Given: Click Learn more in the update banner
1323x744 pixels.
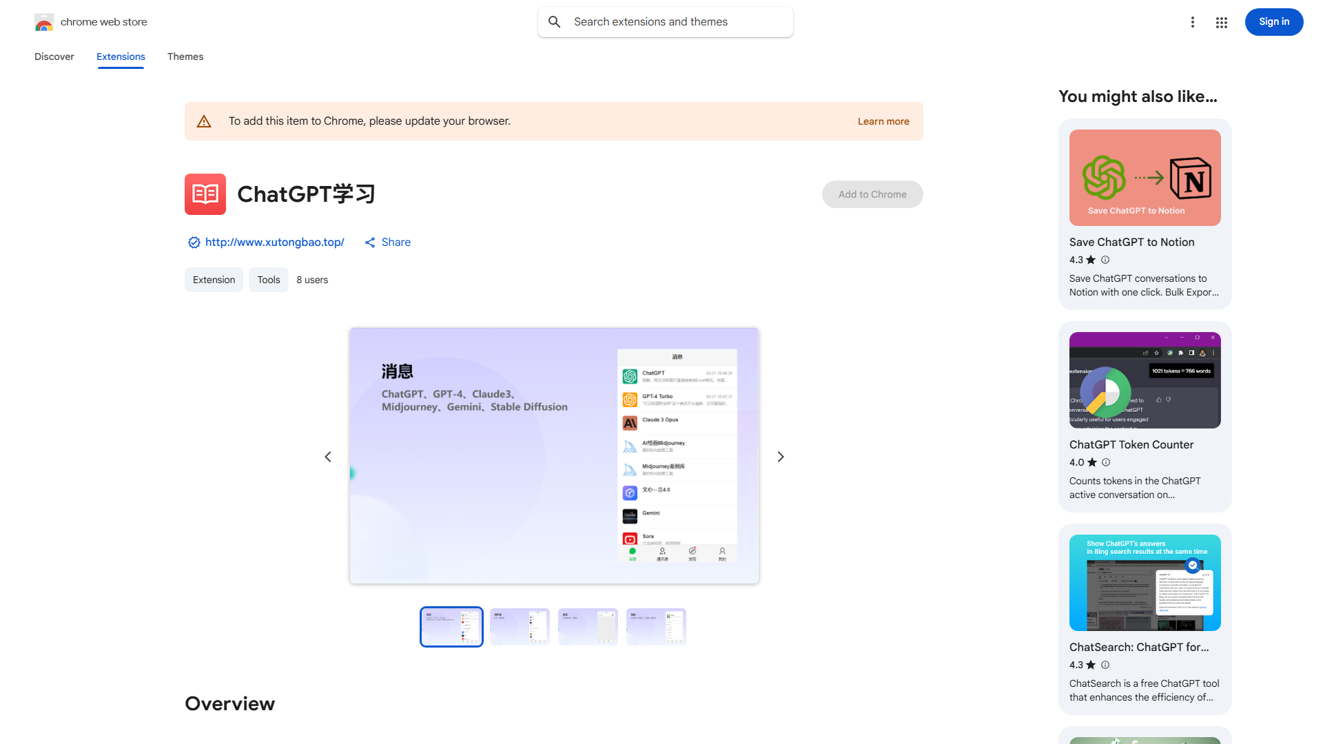Looking at the screenshot, I should click(x=883, y=121).
